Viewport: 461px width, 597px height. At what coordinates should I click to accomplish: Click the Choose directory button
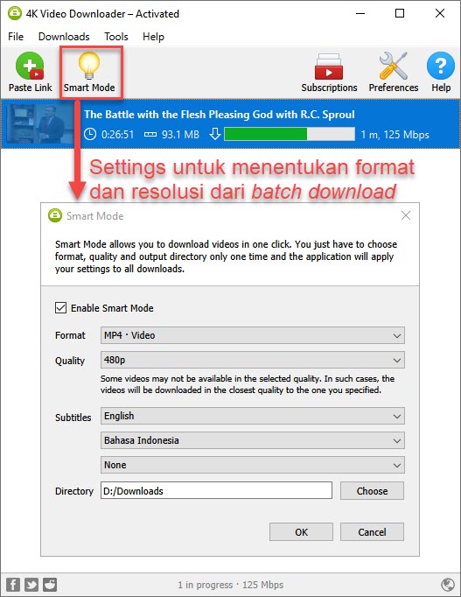[x=372, y=491]
